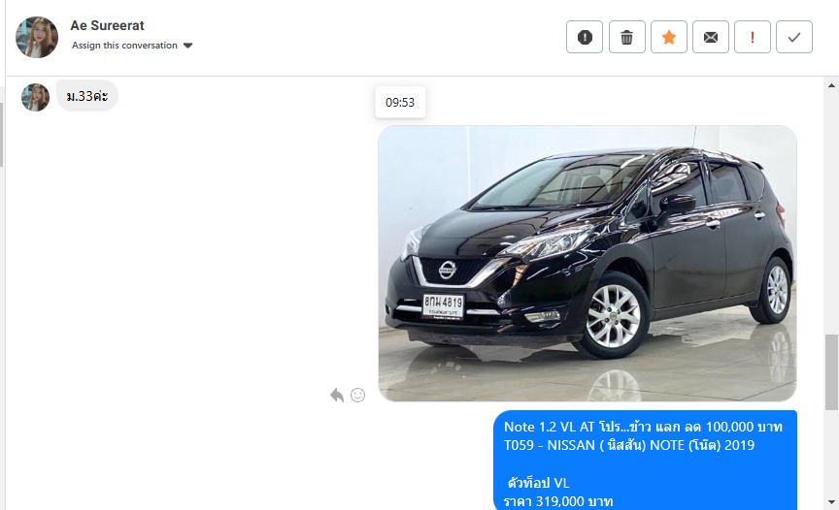Delete conversation using the trash icon

click(626, 37)
